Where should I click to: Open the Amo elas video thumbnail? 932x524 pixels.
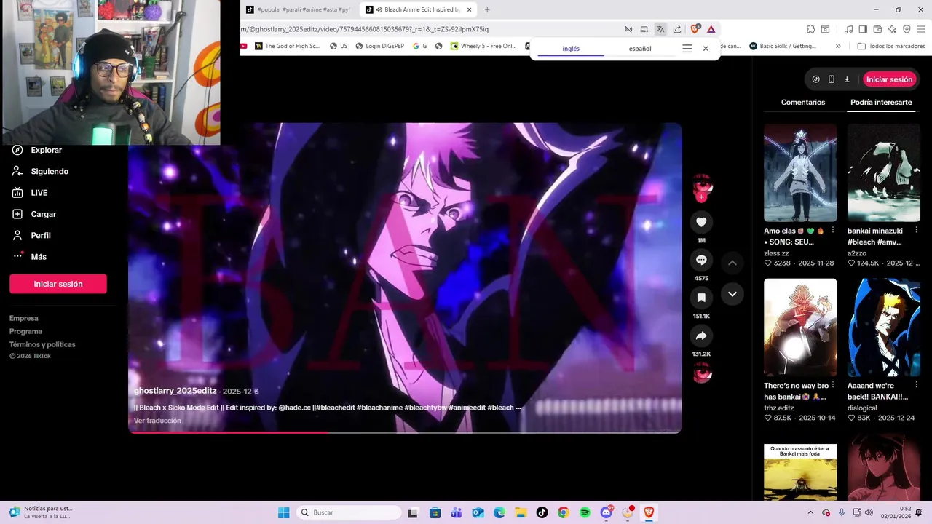coord(800,172)
